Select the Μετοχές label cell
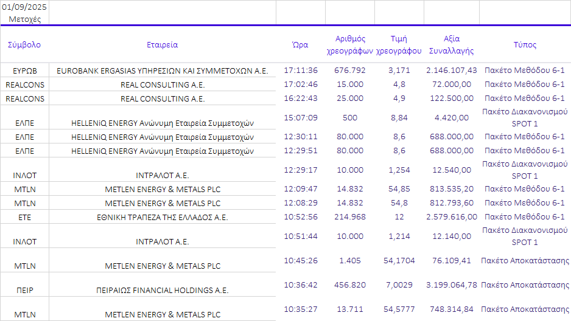This screenshot has width=571, height=321. pyautogui.click(x=24, y=19)
